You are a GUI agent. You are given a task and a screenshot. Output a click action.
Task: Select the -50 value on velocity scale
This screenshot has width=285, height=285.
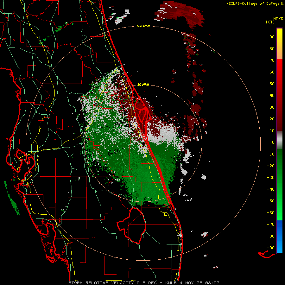(x=271, y=201)
